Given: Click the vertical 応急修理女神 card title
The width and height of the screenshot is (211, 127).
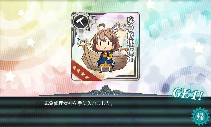Looking at the screenshot, I should (130, 39).
